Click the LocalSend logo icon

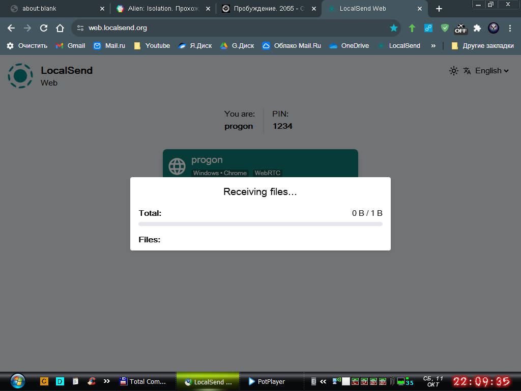coord(20,76)
